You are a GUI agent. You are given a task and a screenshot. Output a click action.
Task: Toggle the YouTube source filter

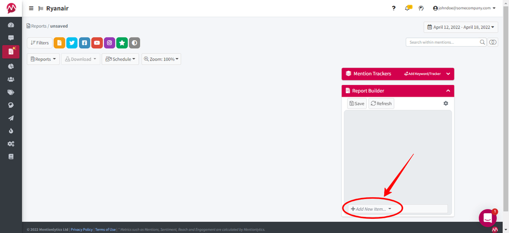click(97, 43)
